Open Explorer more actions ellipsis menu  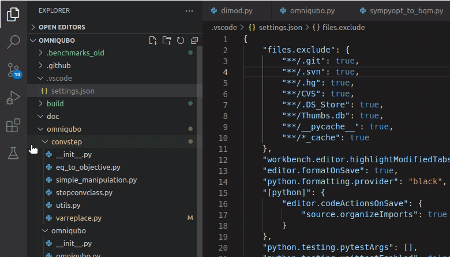[189, 11]
